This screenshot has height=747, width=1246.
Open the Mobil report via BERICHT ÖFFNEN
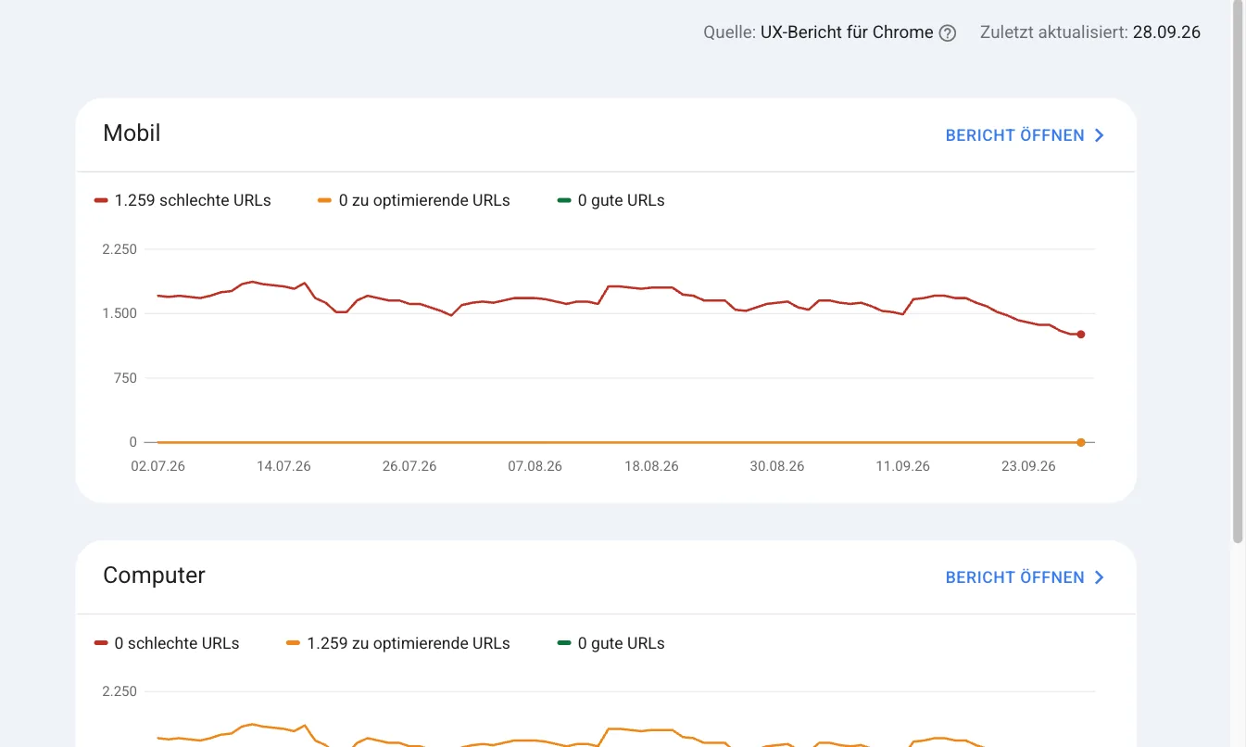[x=1026, y=135]
